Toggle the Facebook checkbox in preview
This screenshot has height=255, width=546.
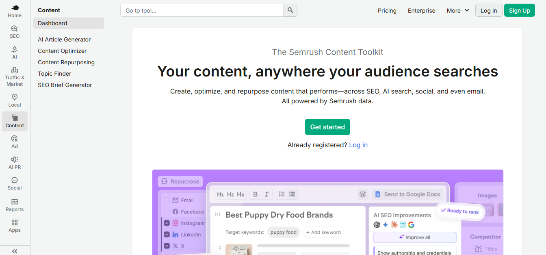(x=167, y=211)
